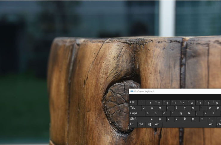
Task: Toggle the Fn key
Action: tap(133, 124)
